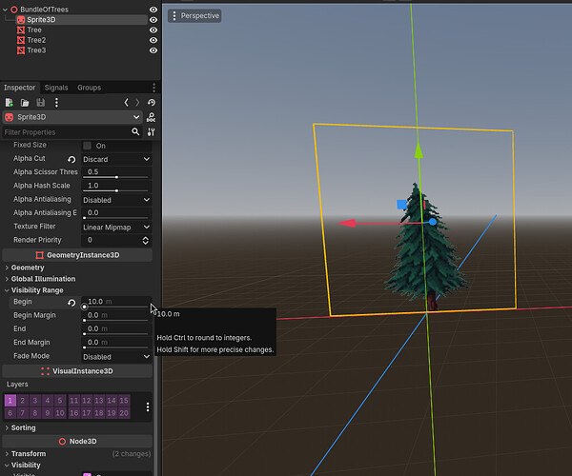The height and width of the screenshot is (476, 572).
Task: Select the Tree2 node in scene tree
Action: (x=36, y=40)
